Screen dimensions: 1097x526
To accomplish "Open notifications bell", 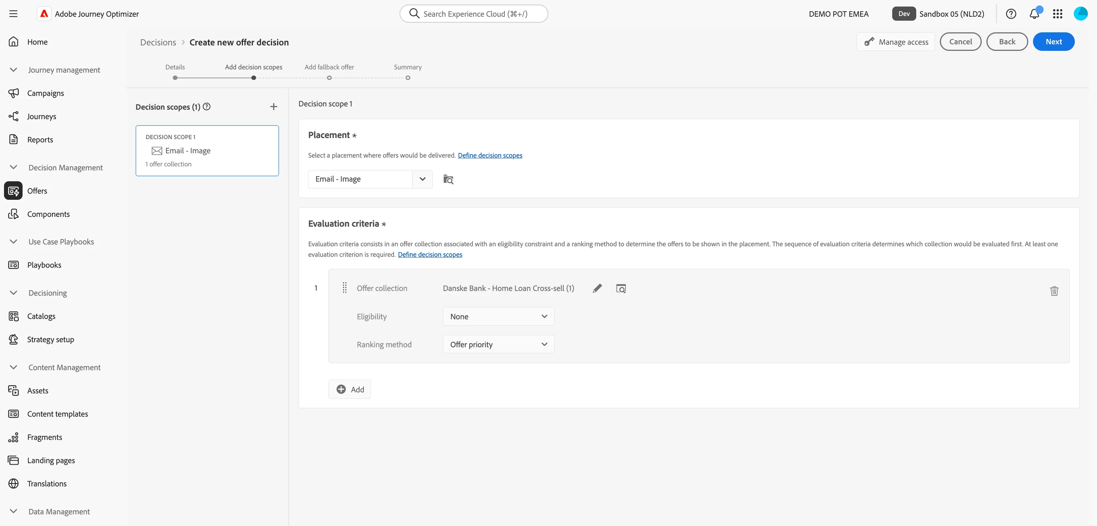I will (1034, 13).
